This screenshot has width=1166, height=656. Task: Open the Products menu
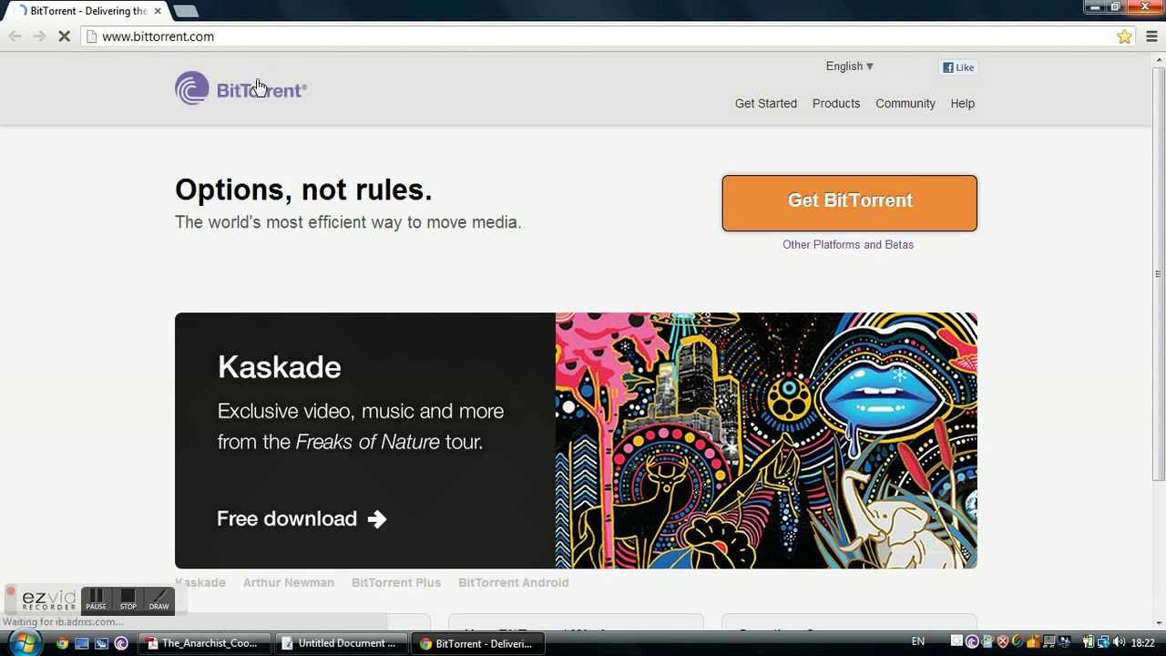(836, 104)
